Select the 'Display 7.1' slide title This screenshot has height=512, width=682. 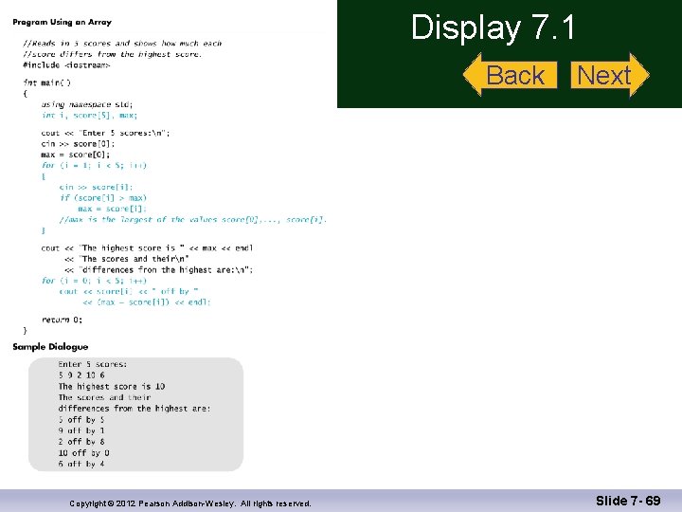(x=493, y=27)
